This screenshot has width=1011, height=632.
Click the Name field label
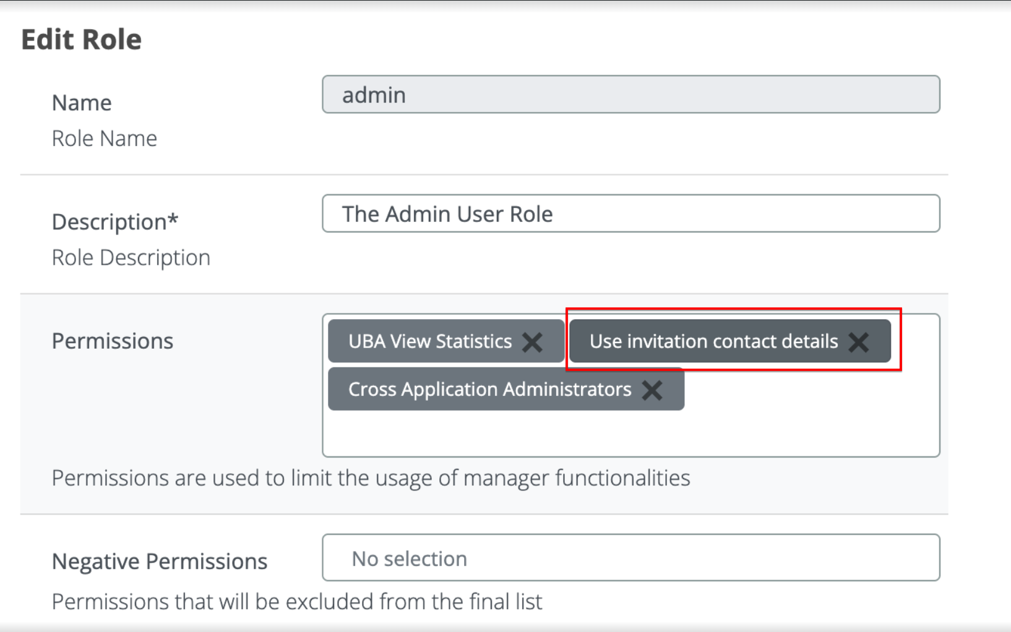pos(82,103)
